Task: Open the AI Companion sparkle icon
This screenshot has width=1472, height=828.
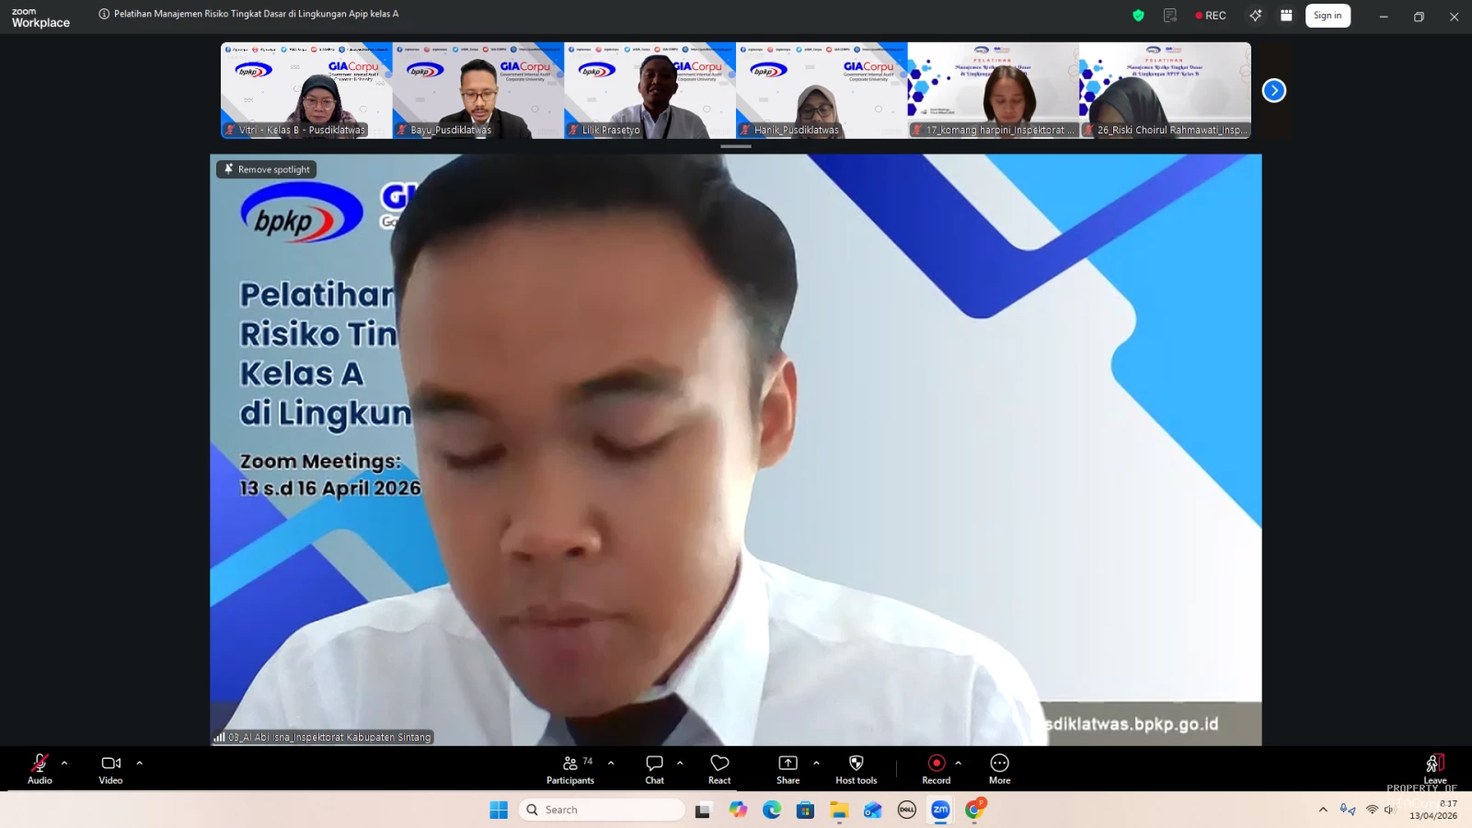Action: pyautogui.click(x=1255, y=16)
